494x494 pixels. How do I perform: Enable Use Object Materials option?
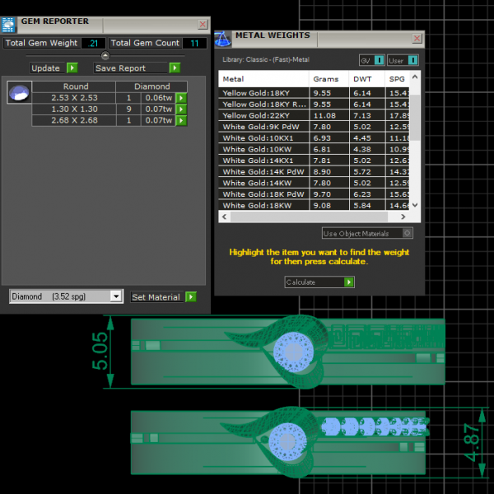pos(408,234)
